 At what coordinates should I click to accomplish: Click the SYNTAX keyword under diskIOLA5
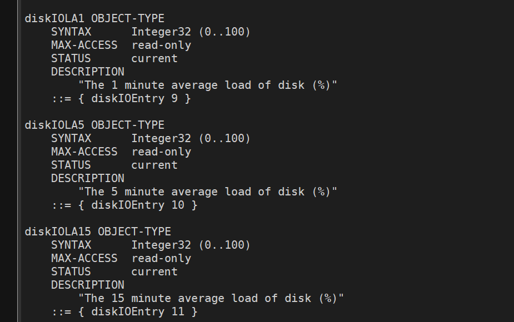pyautogui.click(x=71, y=138)
